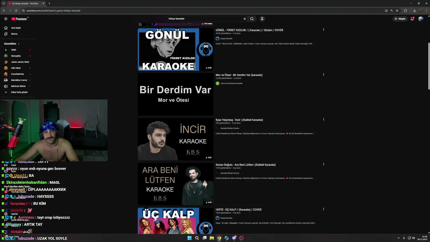The height and width of the screenshot is (242, 430).
Task: Bookmark this page with star
Action: coord(397,10)
